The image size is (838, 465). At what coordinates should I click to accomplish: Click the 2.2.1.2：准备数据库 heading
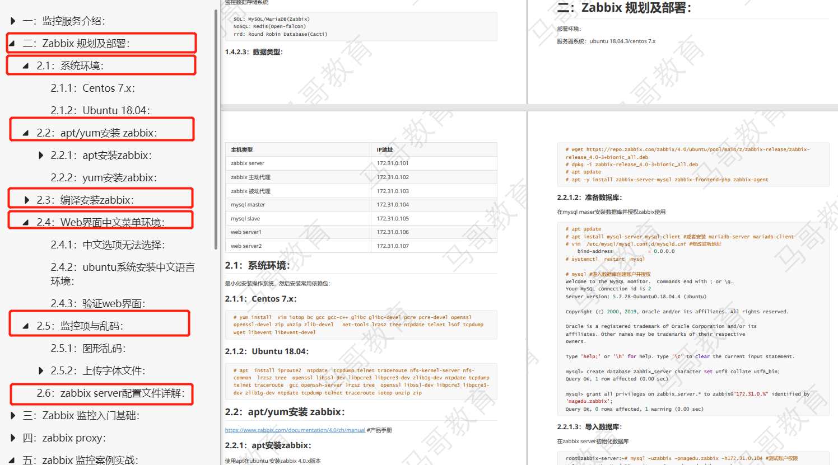[590, 198]
